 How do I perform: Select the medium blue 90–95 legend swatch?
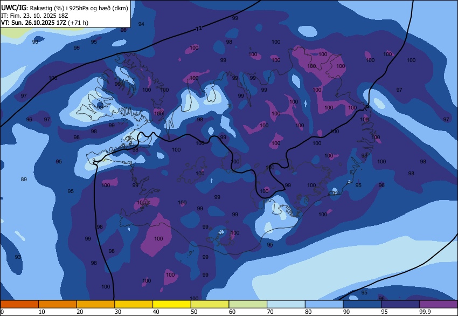(x=362, y=304)
